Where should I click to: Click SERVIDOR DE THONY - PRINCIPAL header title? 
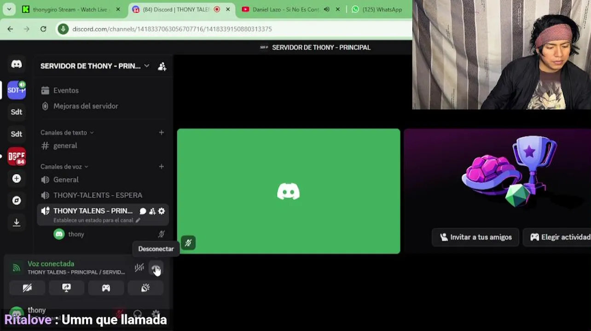(x=321, y=47)
